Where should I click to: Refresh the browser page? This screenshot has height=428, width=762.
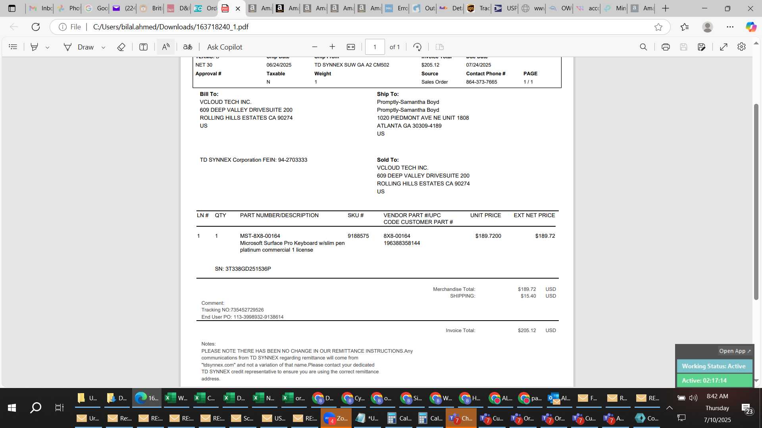point(36,27)
